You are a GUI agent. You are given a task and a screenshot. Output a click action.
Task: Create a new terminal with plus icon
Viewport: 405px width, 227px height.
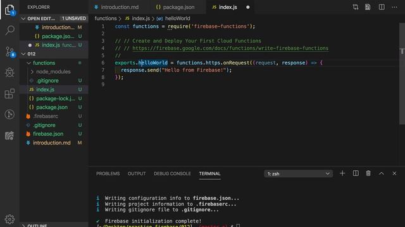(342, 173)
